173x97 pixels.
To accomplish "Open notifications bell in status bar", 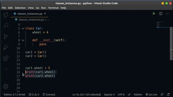I will click(x=168, y=95).
